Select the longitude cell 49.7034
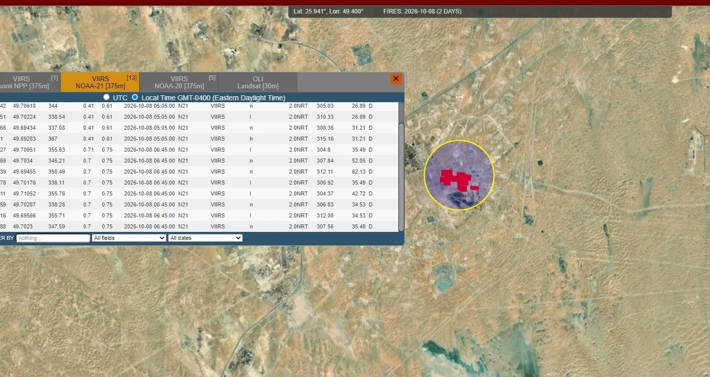 23,161
